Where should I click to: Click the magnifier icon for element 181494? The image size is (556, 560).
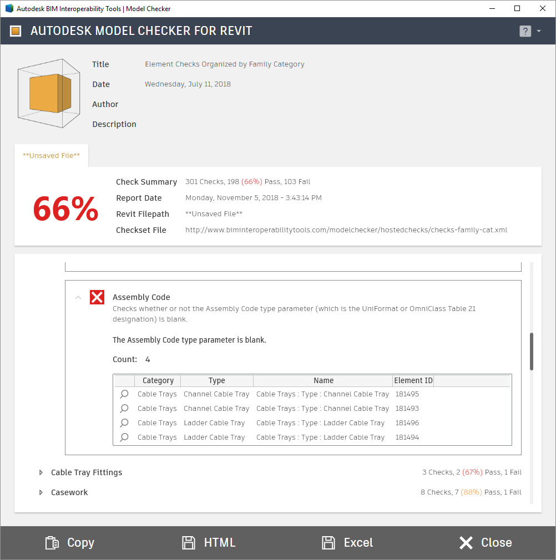click(x=123, y=437)
